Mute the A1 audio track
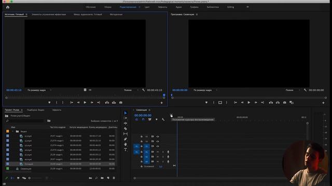This screenshot has width=332, height=186. pos(158,152)
